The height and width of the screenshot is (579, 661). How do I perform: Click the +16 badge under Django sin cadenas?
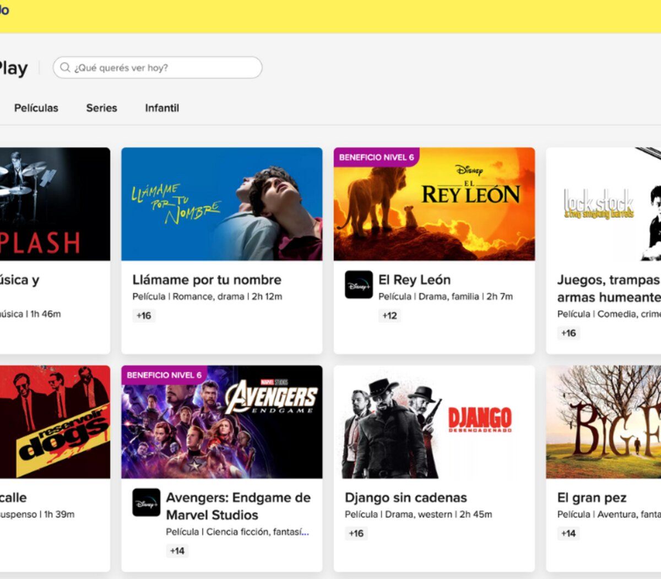point(356,533)
